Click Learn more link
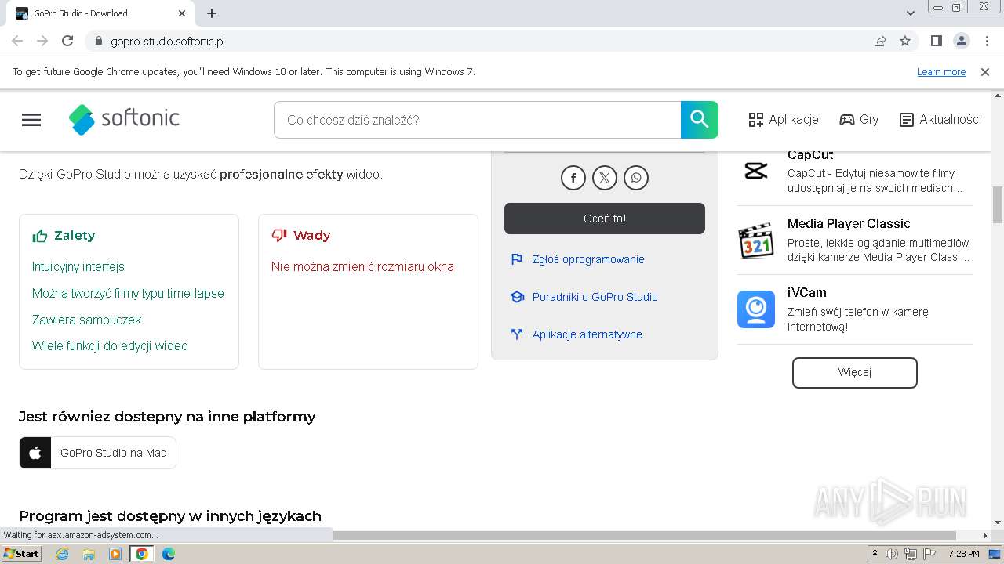1004x564 pixels. (x=941, y=71)
